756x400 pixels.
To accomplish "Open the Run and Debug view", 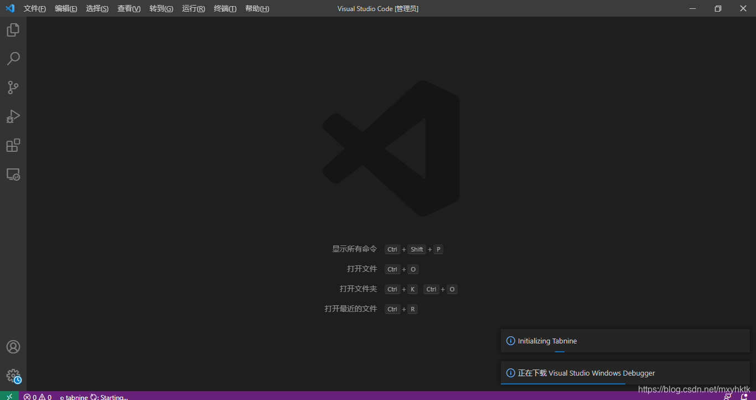I will (x=13, y=116).
